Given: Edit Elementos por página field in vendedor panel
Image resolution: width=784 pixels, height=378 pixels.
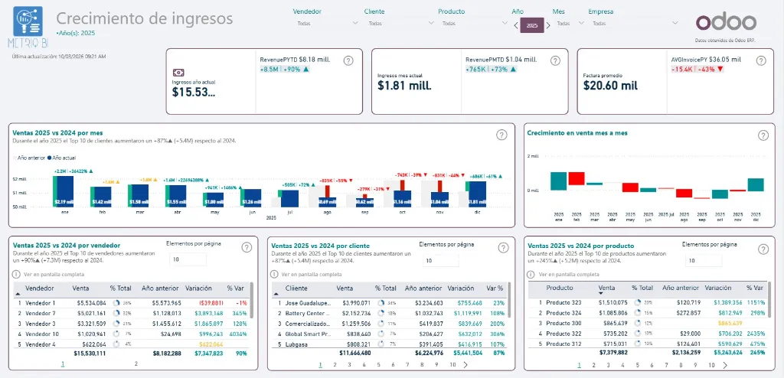Looking at the screenshot, I should click(x=188, y=259).
